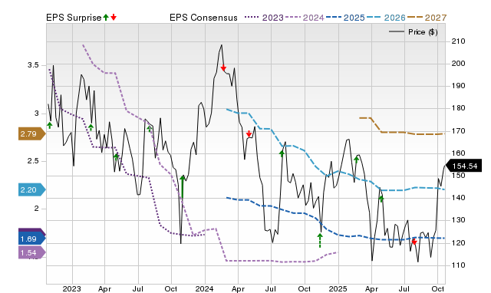Toggle the Price ($) legend entry
Image resolution: width=491 pixels, height=293 pixels.
[x=413, y=32]
